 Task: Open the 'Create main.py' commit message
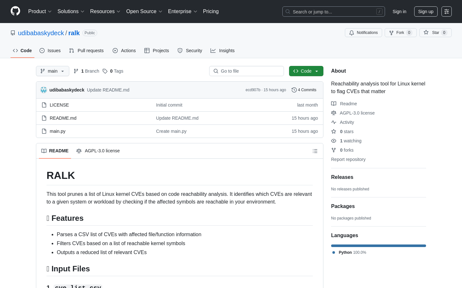tap(171, 131)
